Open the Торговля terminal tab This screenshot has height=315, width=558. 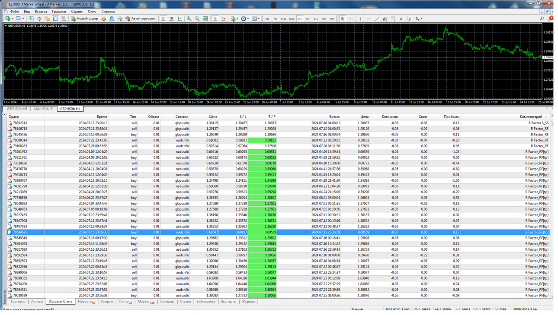click(x=18, y=302)
